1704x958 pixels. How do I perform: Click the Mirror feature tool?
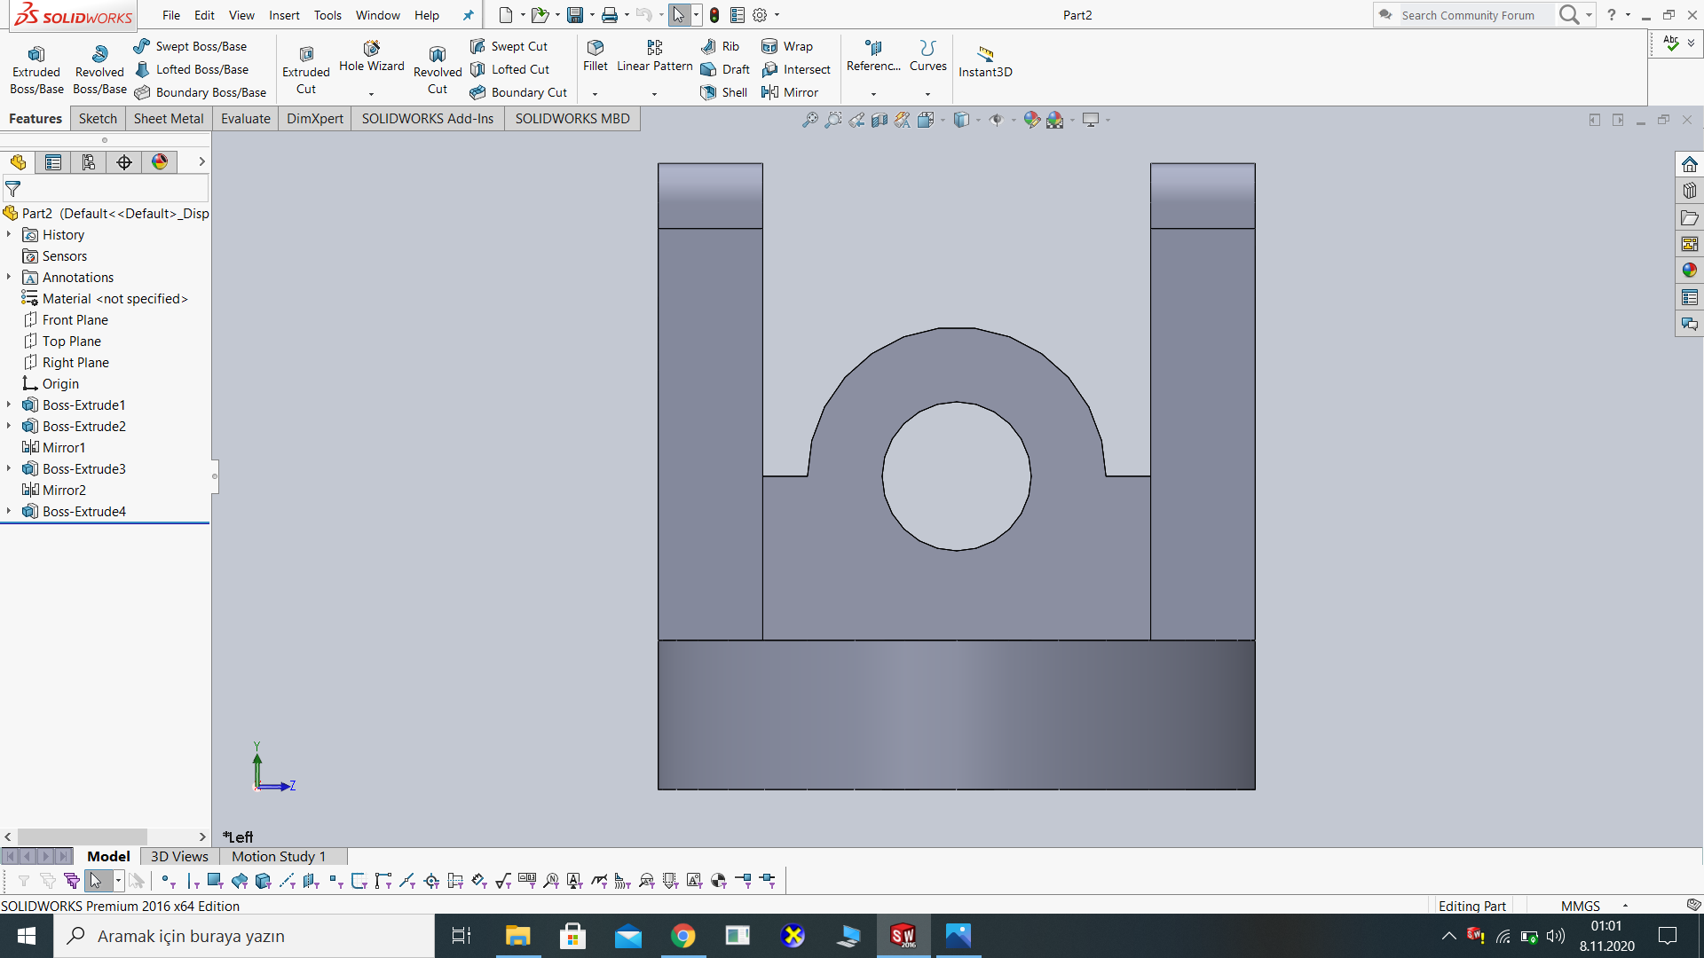tap(790, 92)
